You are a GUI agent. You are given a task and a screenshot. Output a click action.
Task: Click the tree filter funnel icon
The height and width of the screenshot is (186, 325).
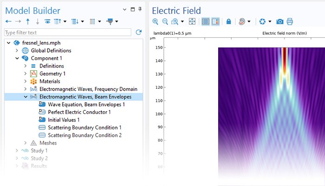pyautogui.click(x=110, y=21)
